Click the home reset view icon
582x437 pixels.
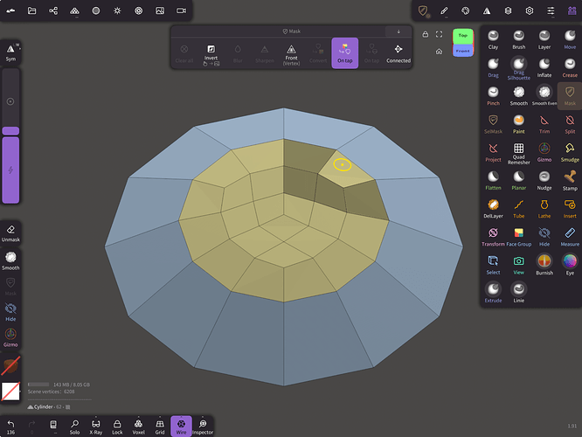pos(439,52)
